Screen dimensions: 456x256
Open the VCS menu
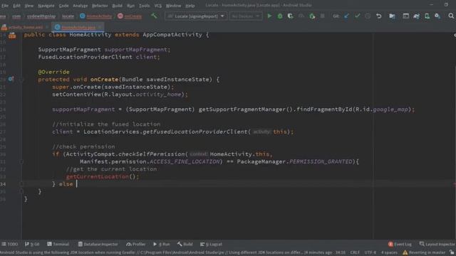[x=158, y=6]
